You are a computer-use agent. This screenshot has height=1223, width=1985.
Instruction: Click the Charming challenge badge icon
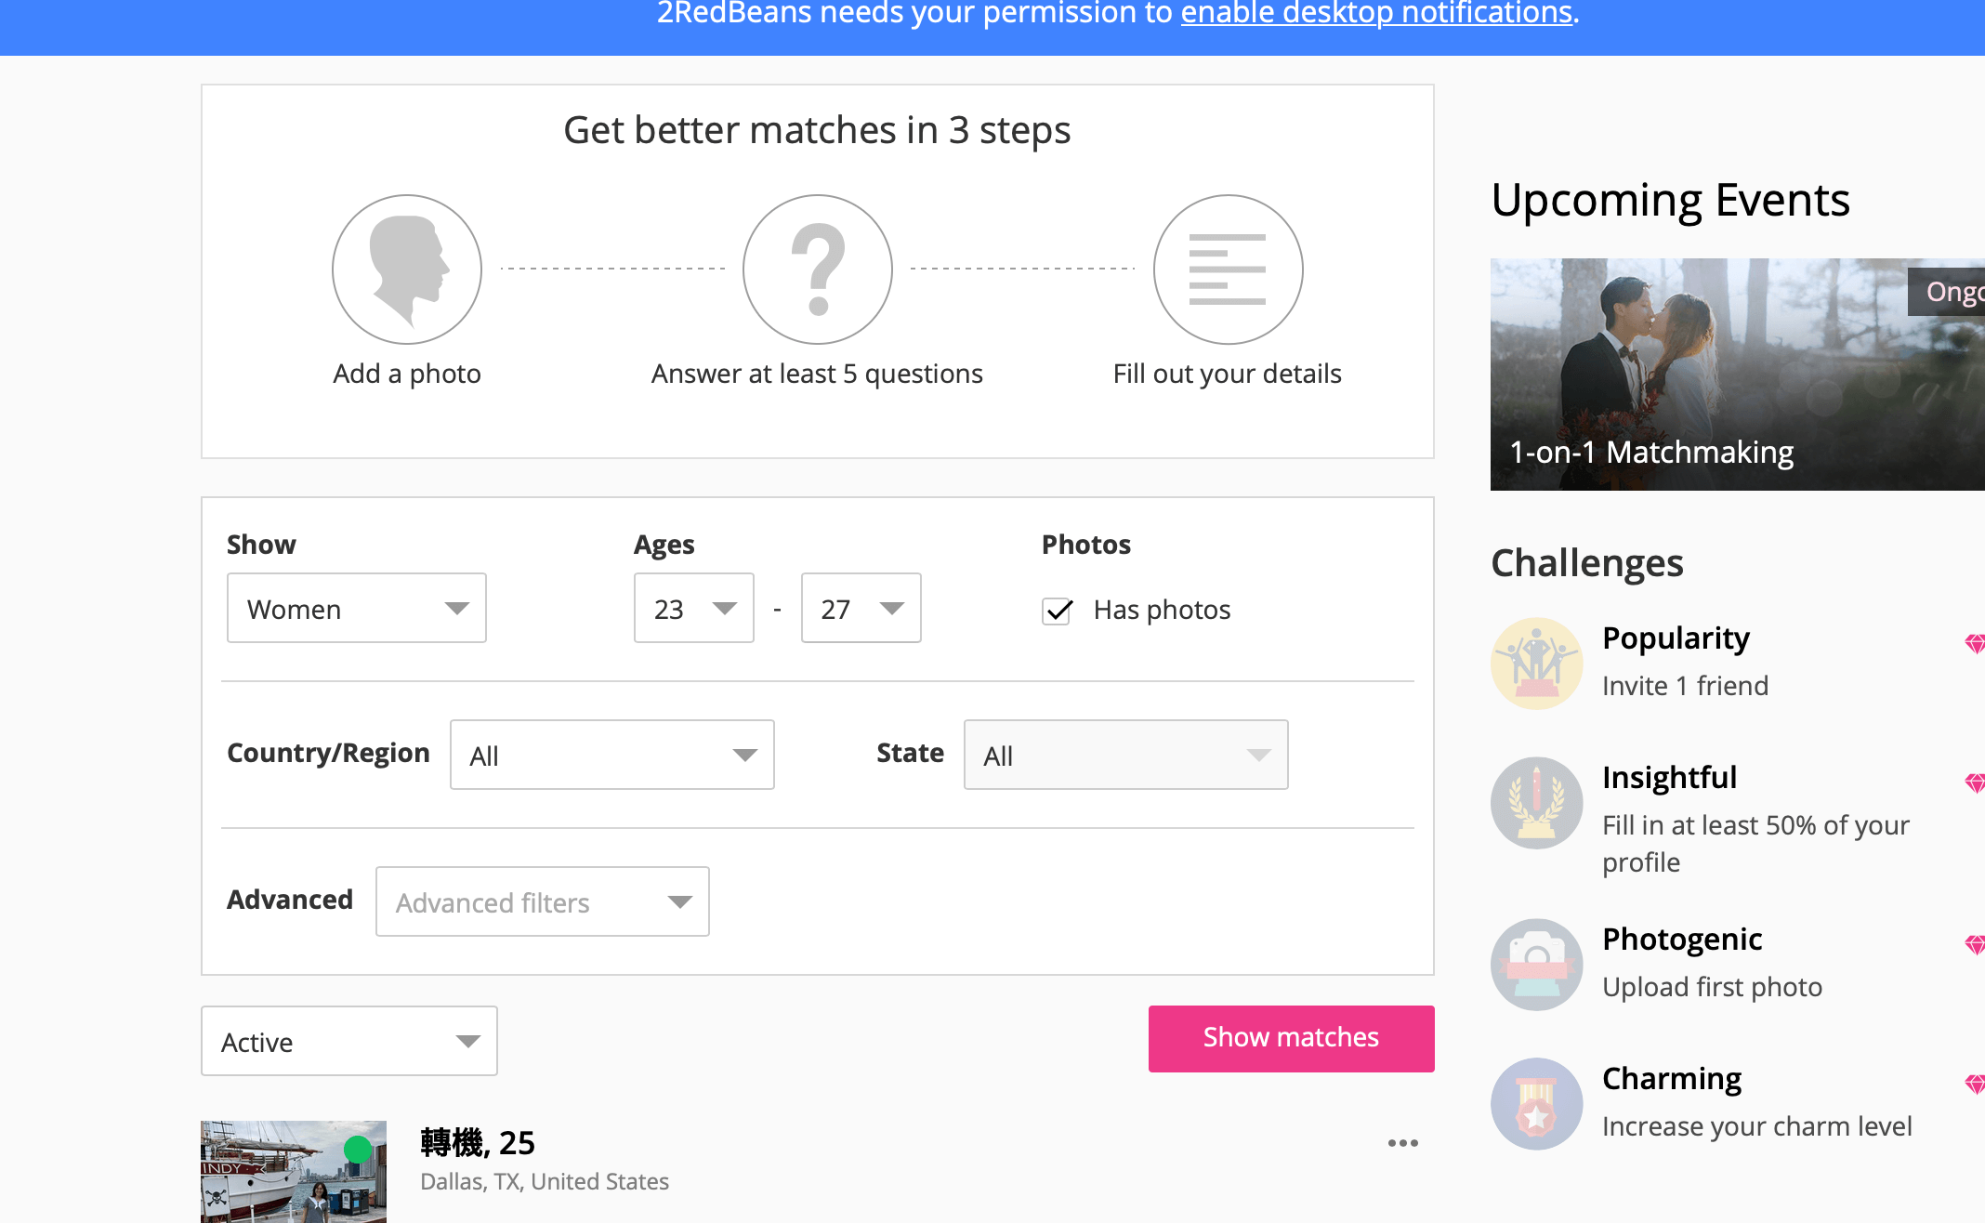coord(1537,1104)
